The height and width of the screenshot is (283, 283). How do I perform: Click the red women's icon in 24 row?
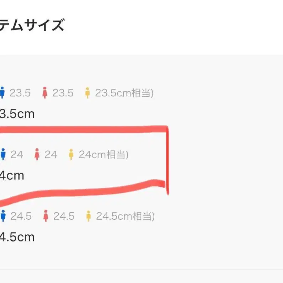tap(37, 155)
